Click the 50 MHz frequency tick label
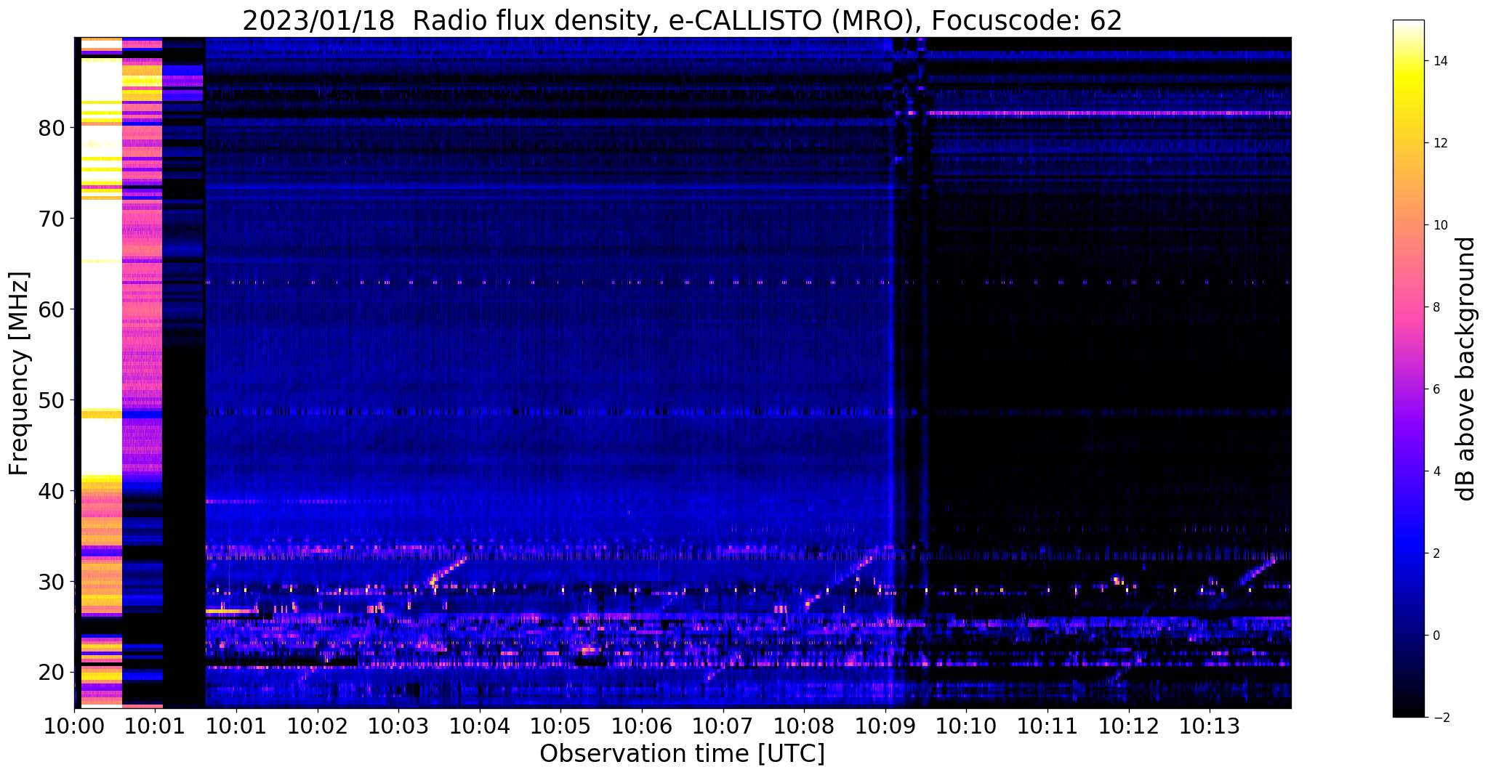Image resolution: width=1488 pixels, height=775 pixels. (51, 400)
